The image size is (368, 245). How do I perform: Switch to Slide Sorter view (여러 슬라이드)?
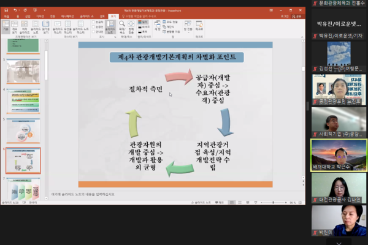click(x=25, y=27)
